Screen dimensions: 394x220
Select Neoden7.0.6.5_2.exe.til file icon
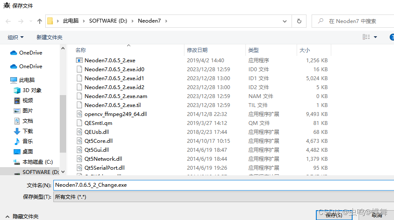[79, 105]
